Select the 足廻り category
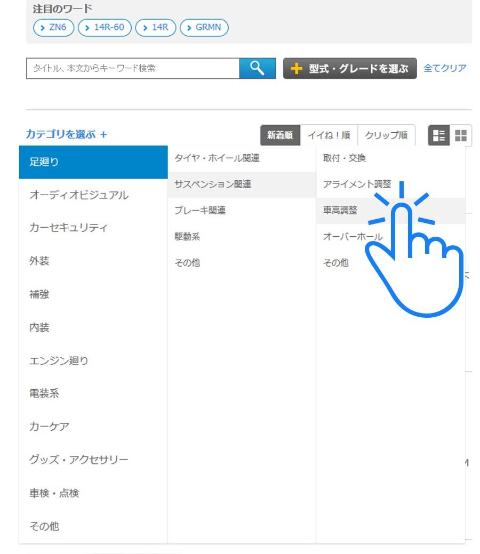Image resolution: width=480 pixels, height=554 pixels. 93,162
